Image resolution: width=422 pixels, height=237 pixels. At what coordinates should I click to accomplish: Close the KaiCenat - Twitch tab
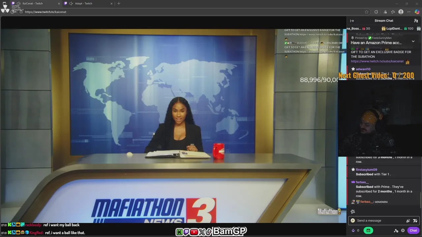59,3
